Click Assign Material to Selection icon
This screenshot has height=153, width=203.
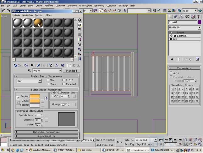(x=26, y=65)
